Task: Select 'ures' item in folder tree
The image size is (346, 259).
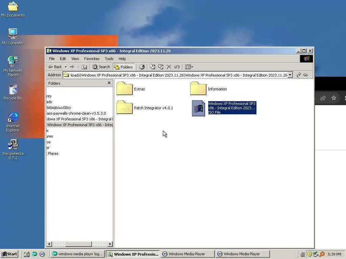Action: (50, 136)
